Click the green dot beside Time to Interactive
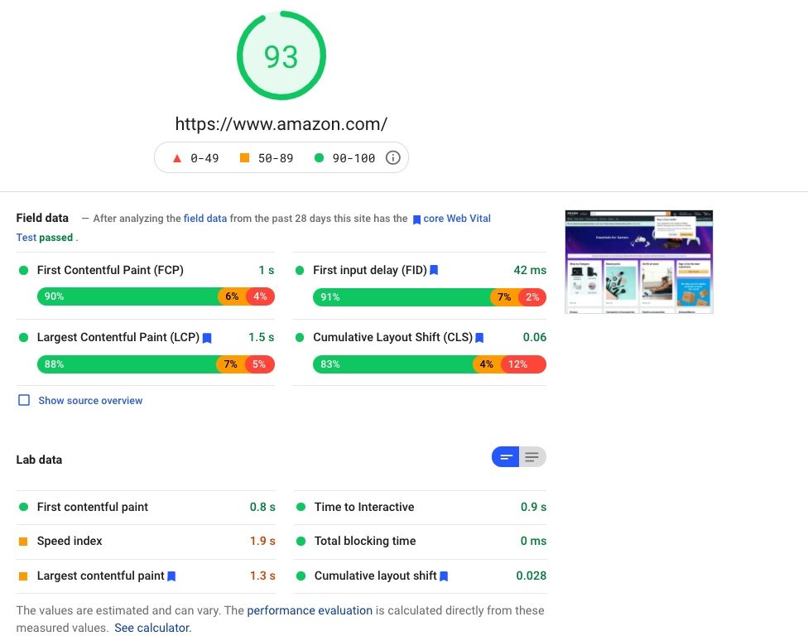 tap(301, 507)
